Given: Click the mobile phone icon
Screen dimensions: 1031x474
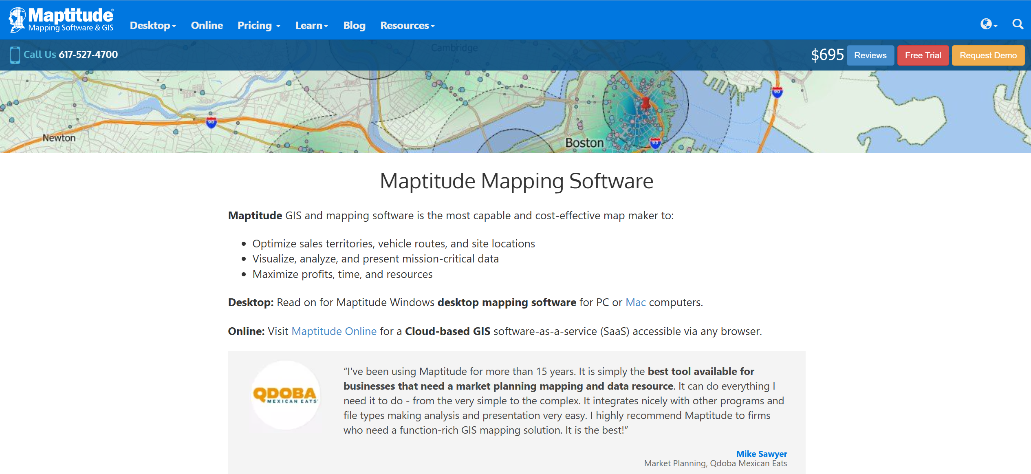Looking at the screenshot, I should point(15,55).
